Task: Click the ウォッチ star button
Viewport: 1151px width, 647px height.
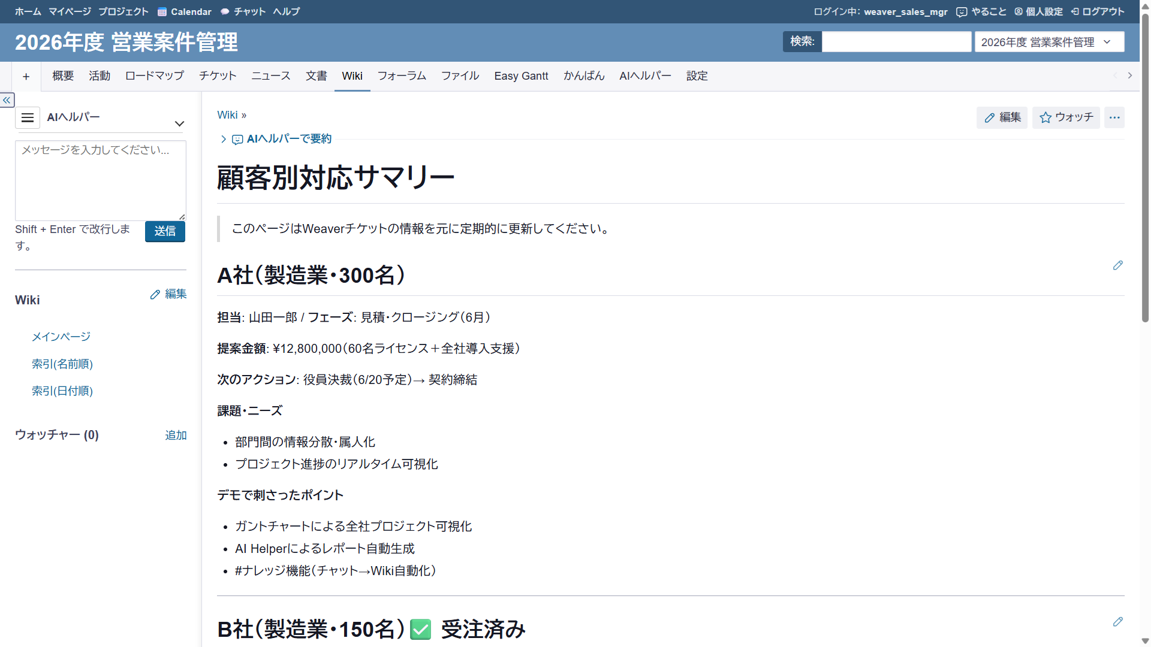Action: click(x=1066, y=117)
